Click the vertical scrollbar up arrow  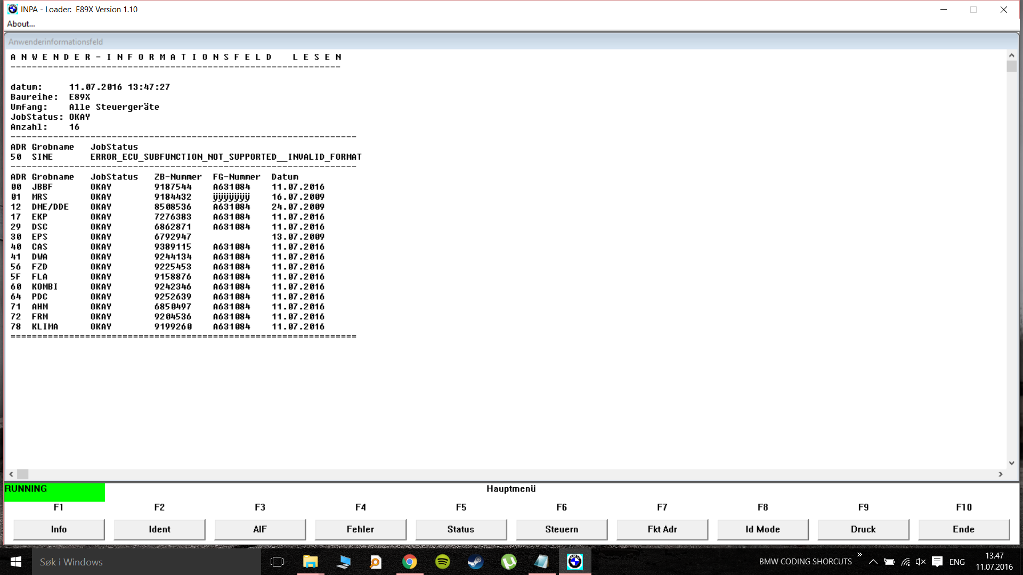tap(1011, 55)
